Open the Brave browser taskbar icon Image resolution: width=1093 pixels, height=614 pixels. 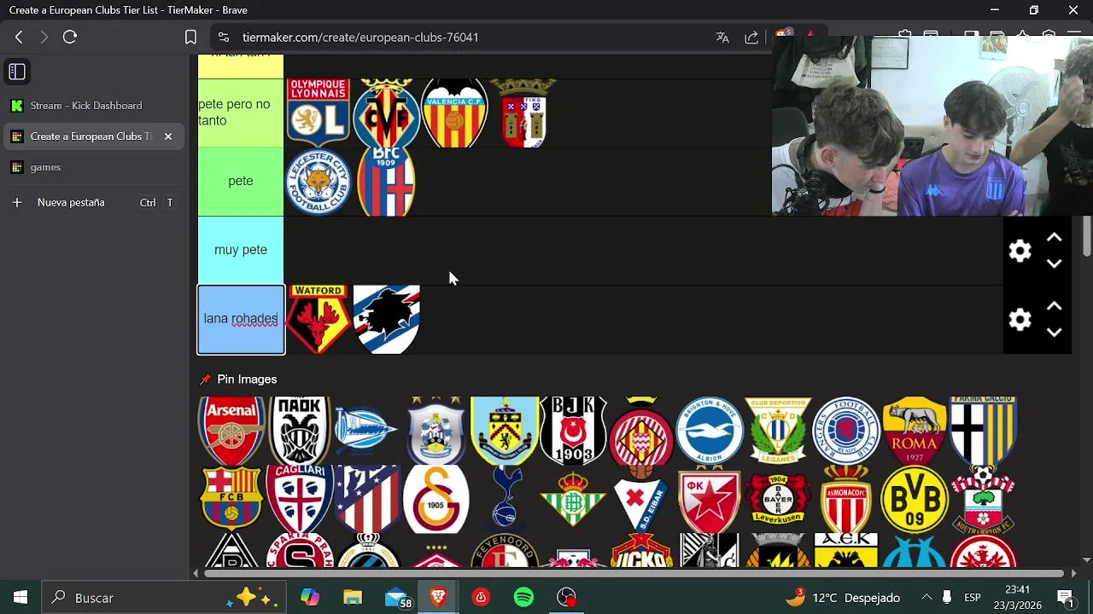click(438, 598)
